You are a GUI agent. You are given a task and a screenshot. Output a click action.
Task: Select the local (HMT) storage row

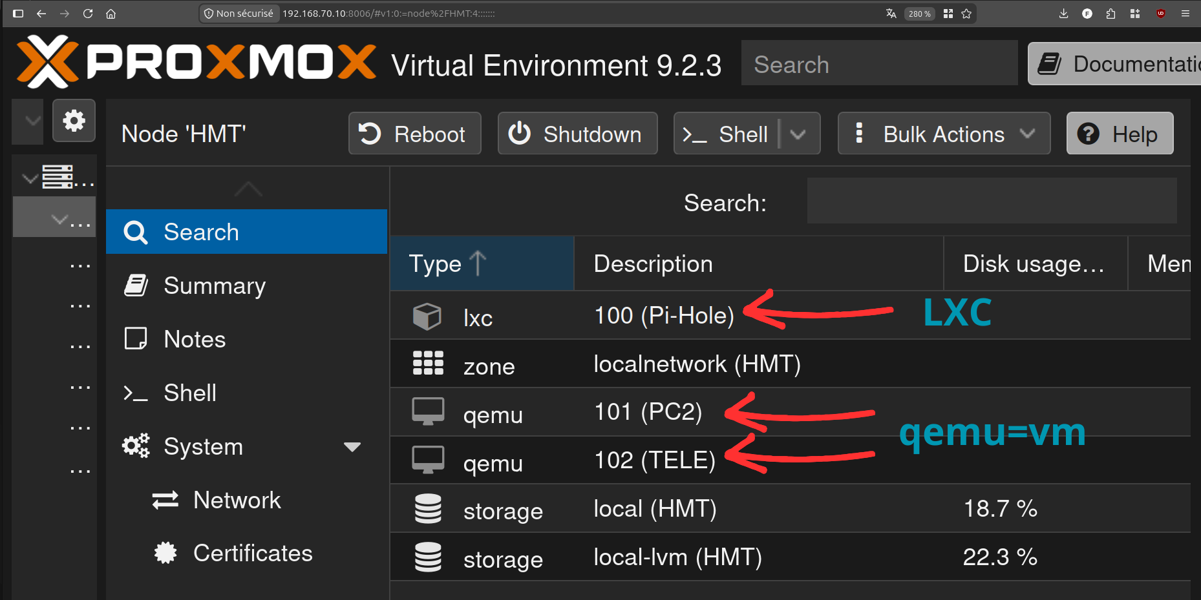pos(790,509)
